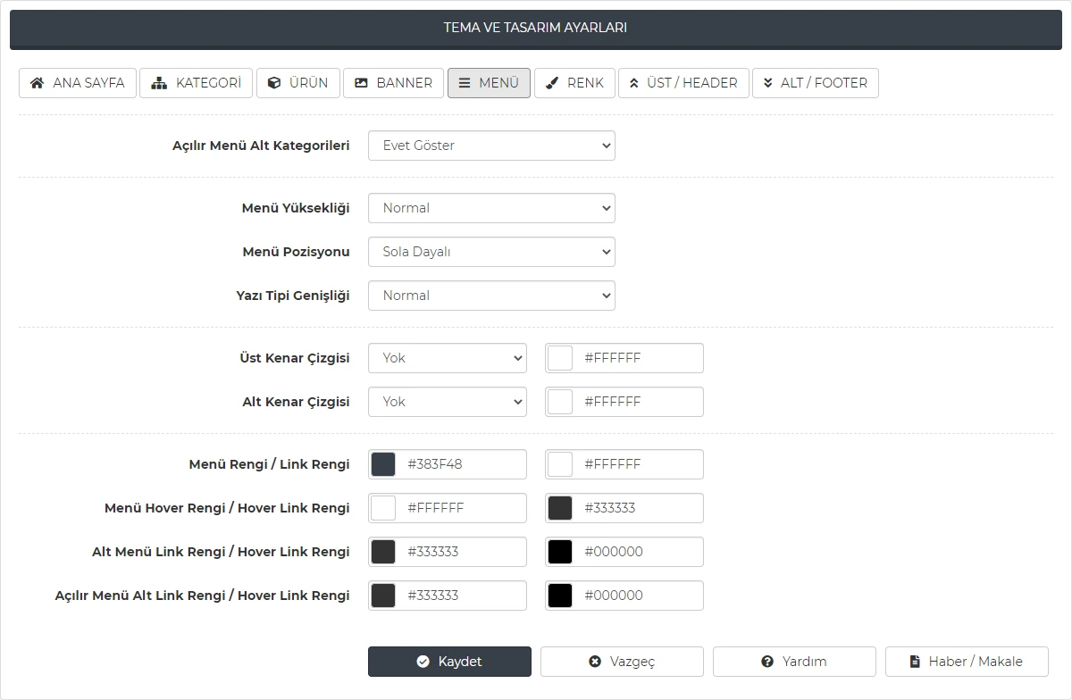Screen dimensions: 1072x700
Task: Click the home icon on ANA SAYFA tab
Action: (x=37, y=83)
